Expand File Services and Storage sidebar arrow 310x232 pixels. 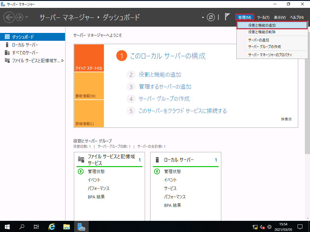click(x=63, y=60)
